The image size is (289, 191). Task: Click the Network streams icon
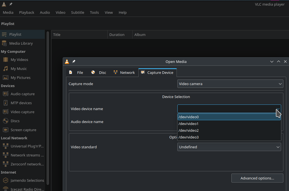[6, 155]
